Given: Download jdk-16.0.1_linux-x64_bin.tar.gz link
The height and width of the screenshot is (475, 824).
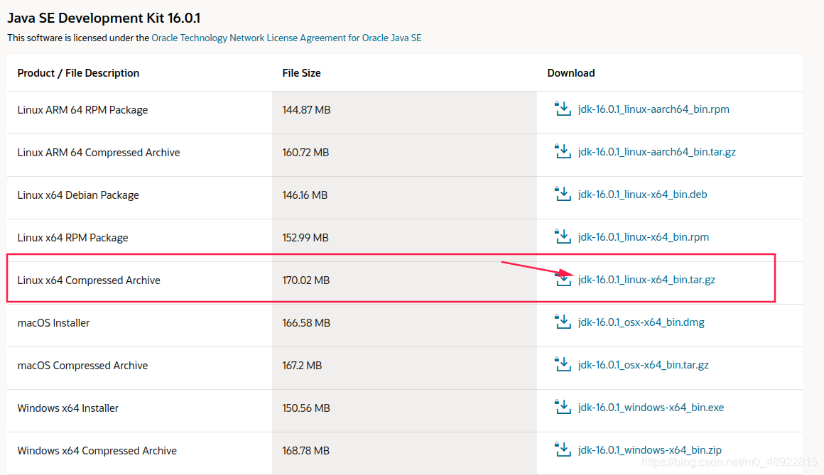Looking at the screenshot, I should point(646,280).
